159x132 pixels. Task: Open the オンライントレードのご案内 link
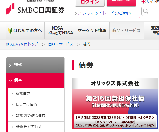105,13
